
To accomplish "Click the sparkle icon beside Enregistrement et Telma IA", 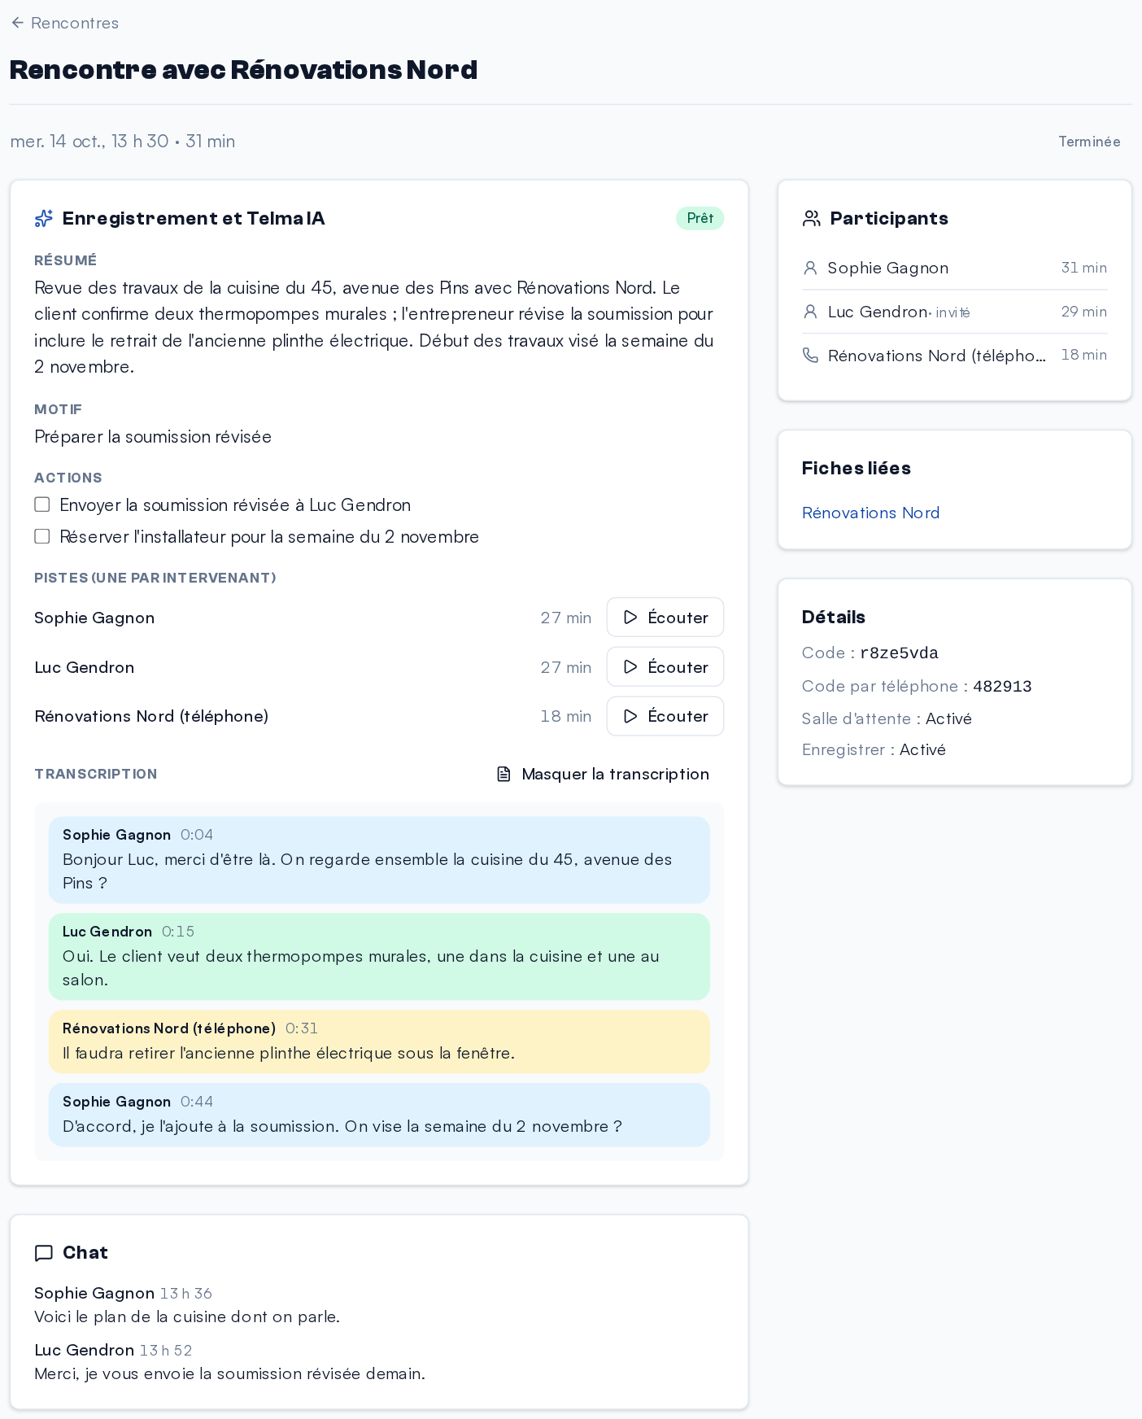I will pyautogui.click(x=44, y=218).
